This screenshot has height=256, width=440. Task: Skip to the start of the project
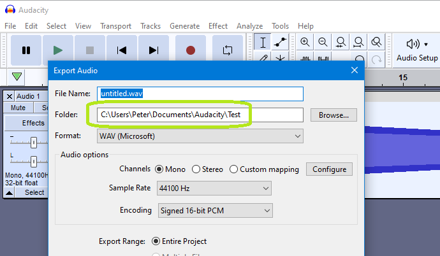point(122,50)
